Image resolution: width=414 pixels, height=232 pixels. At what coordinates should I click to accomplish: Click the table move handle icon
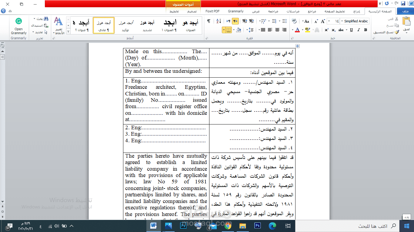tap(297, 46)
